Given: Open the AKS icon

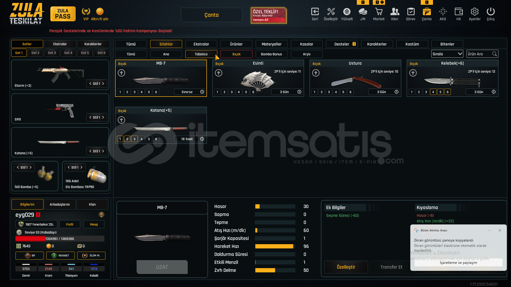Looking at the screenshot, I should [x=443, y=12].
